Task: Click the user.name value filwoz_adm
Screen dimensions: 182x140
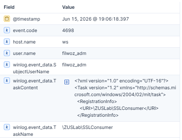Action: [x=74, y=53]
